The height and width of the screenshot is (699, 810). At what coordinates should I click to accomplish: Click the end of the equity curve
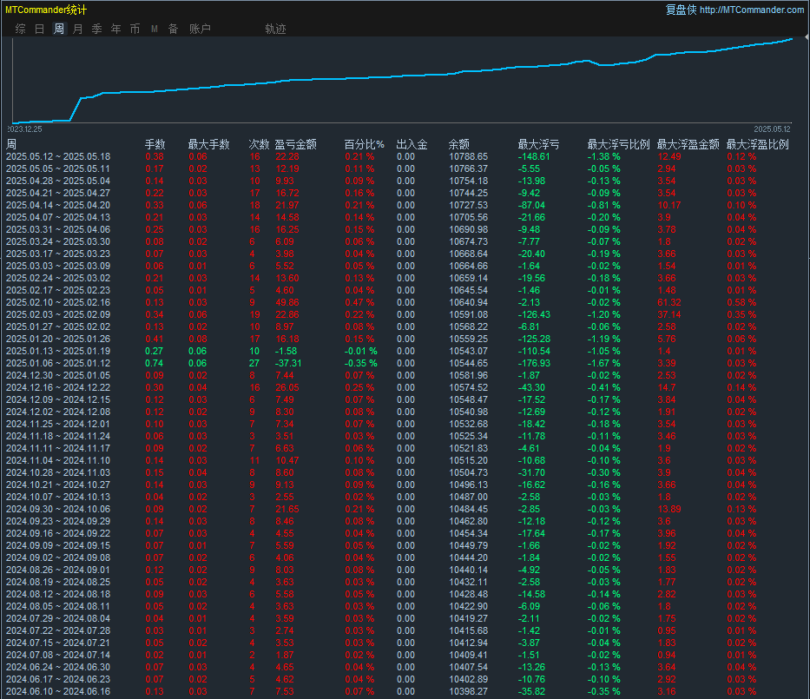pyautogui.click(x=792, y=38)
